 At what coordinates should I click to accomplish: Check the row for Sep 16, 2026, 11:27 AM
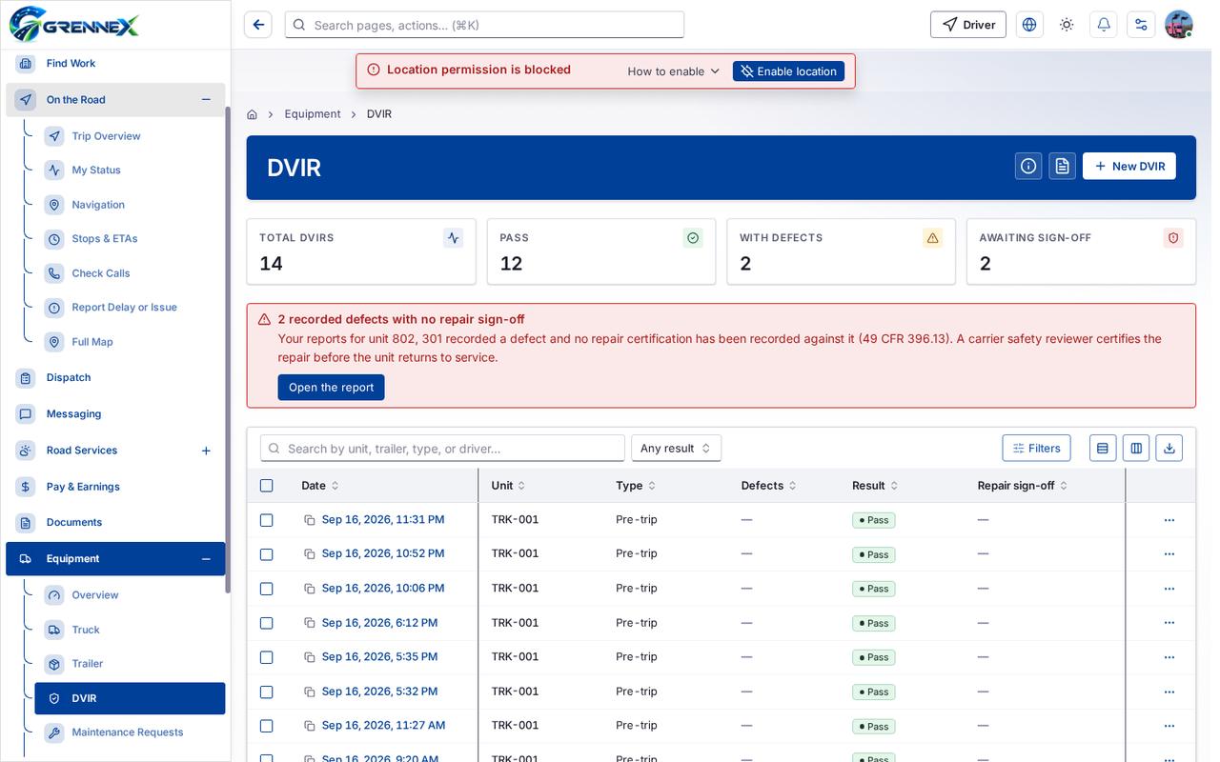267,726
